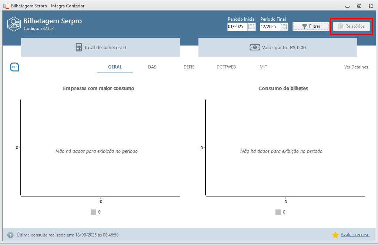Select the GERAL tab
Screen dimensions: 378x245
115,67
